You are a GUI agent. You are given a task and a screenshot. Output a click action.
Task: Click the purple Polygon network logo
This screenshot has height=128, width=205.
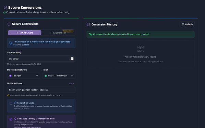pos(10,76)
